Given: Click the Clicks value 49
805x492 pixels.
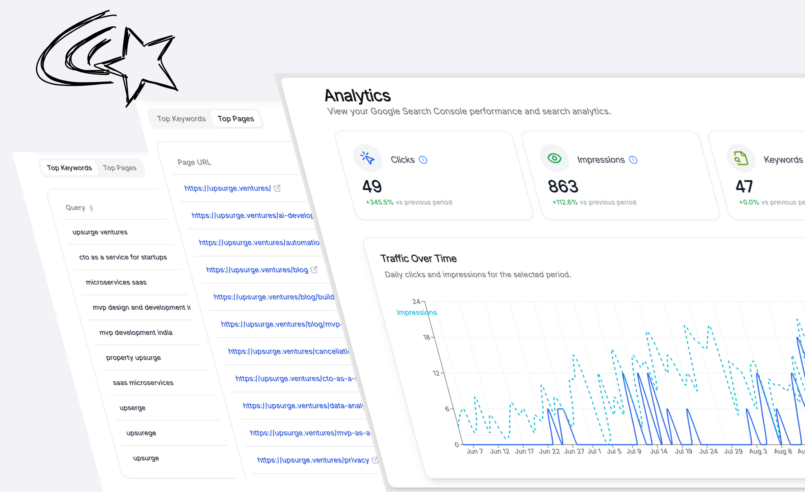Looking at the screenshot, I should click(372, 186).
